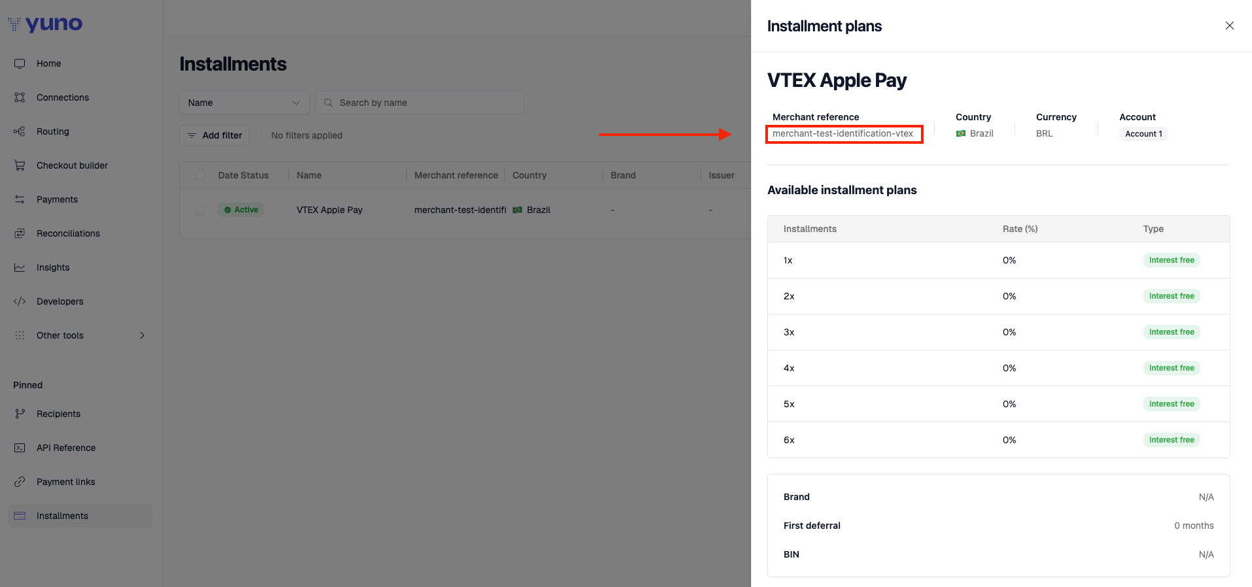Click Interest free badge for 6x
This screenshot has height=587, width=1252.
[1172, 440]
